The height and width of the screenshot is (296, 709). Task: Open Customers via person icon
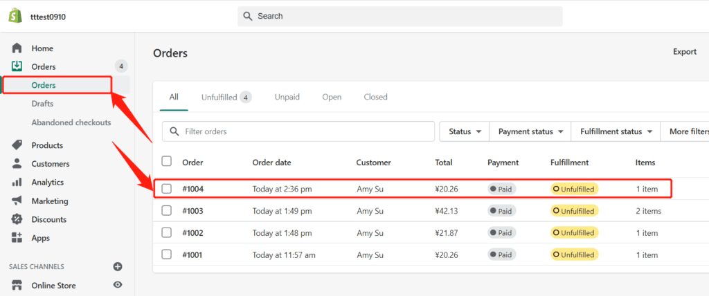(17, 164)
